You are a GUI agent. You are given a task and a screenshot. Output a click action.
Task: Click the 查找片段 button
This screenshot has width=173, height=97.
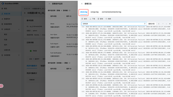click(x=151, y=24)
